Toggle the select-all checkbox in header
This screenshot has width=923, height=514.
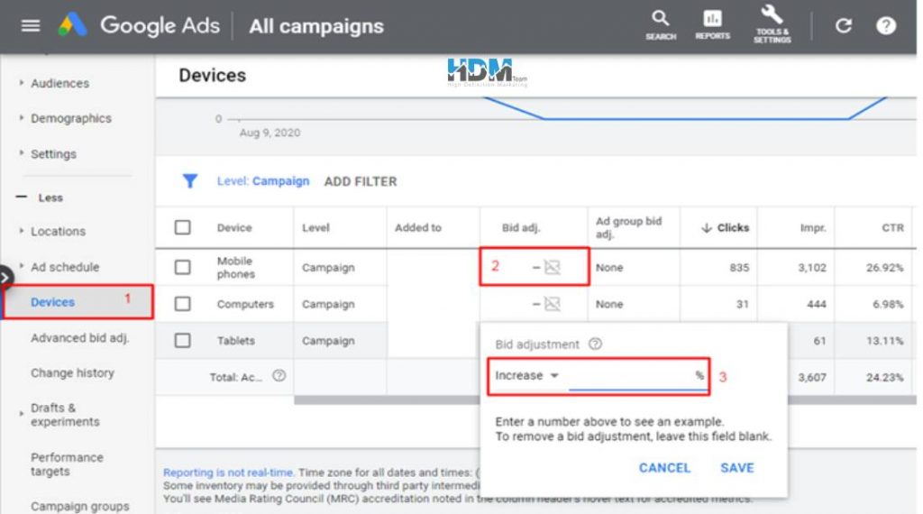[182, 227]
